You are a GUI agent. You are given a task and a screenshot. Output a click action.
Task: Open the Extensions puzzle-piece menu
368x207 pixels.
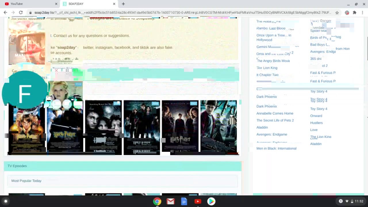(354, 13)
